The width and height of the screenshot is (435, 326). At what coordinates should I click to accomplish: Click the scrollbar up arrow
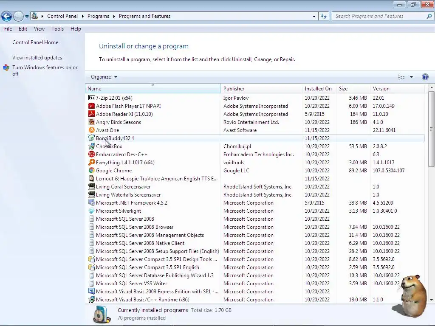(432, 87)
